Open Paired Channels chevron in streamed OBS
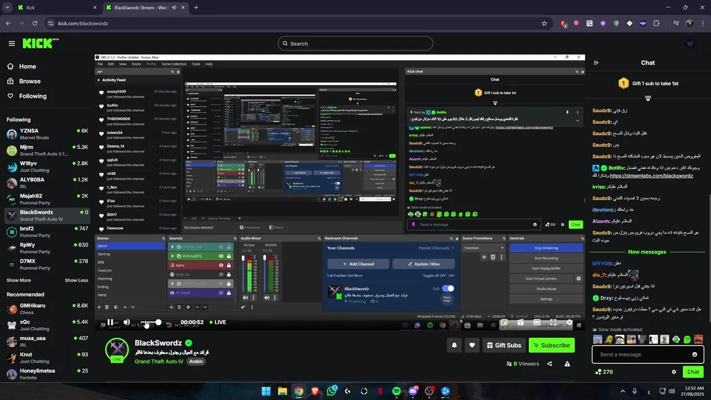 coord(453,248)
